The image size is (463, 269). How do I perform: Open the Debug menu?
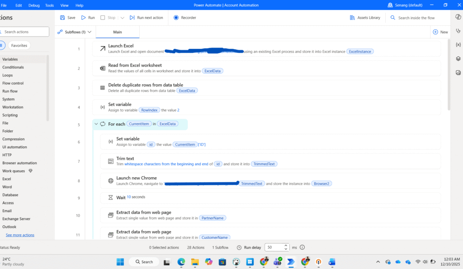(x=34, y=5)
